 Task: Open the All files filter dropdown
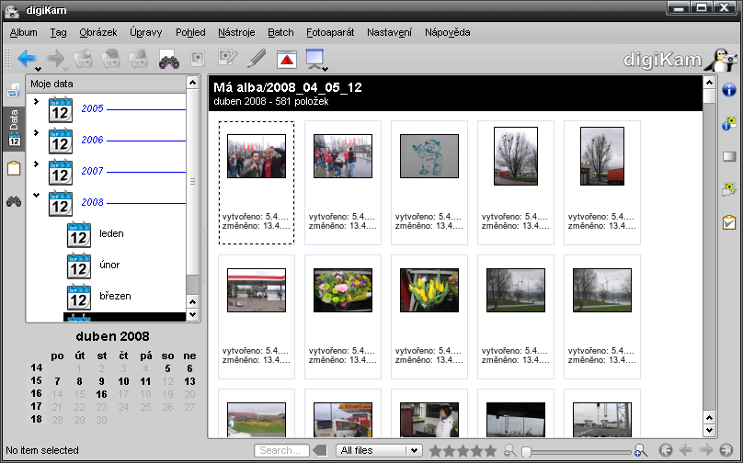tap(379, 450)
